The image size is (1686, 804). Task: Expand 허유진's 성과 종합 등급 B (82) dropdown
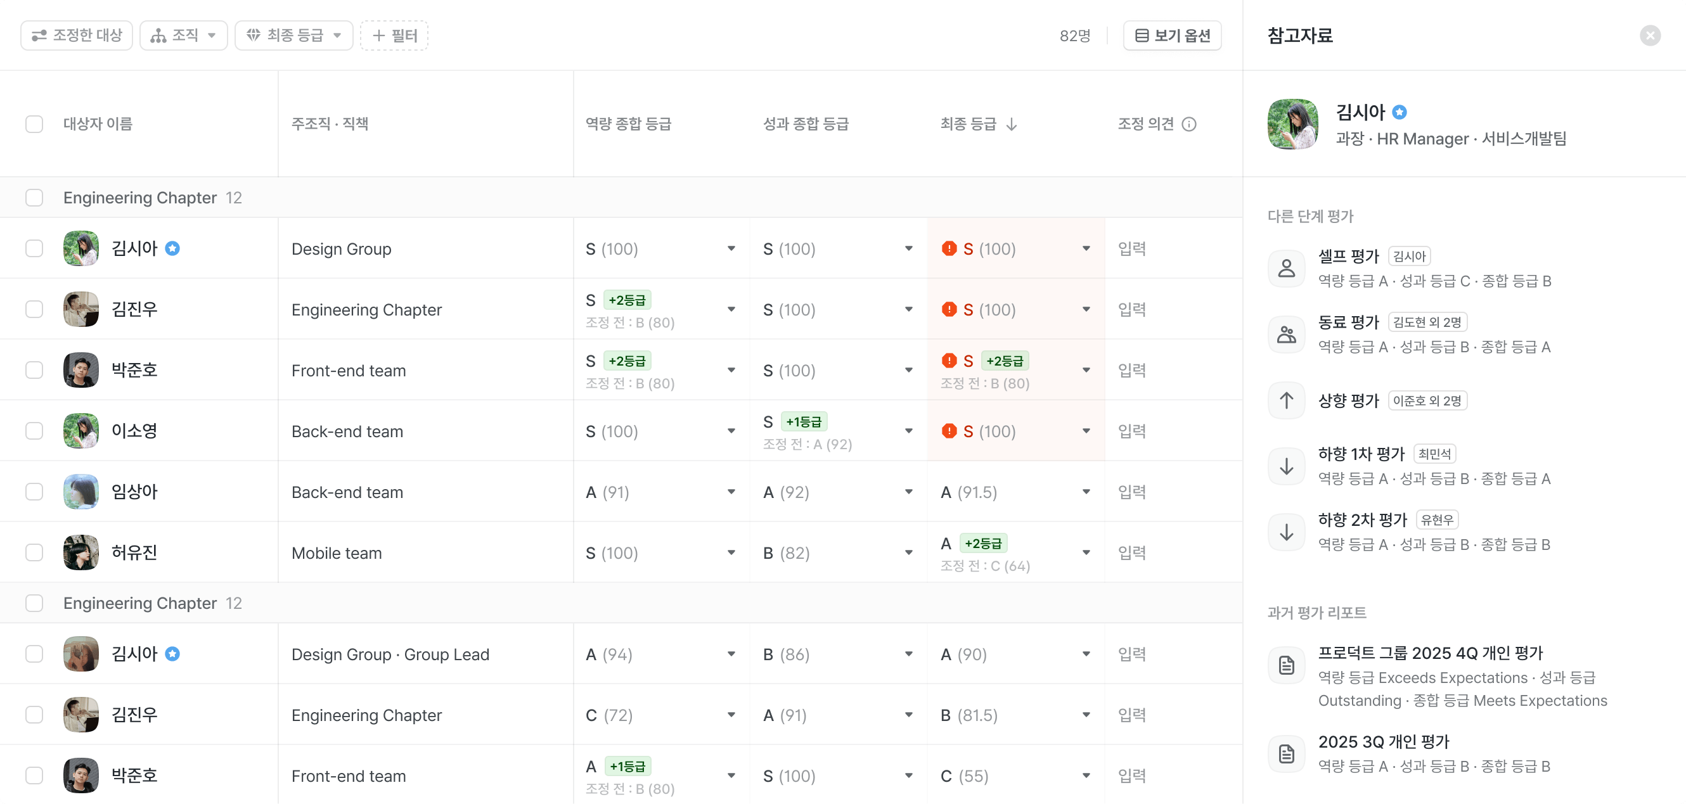[x=909, y=553]
